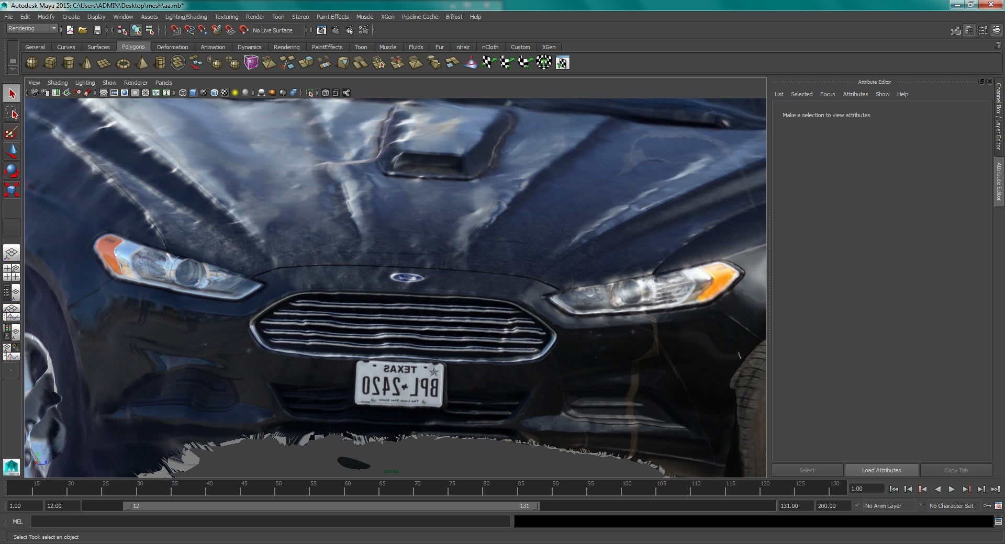
Task: Open the Rendering menu set dropdown
Action: point(32,28)
